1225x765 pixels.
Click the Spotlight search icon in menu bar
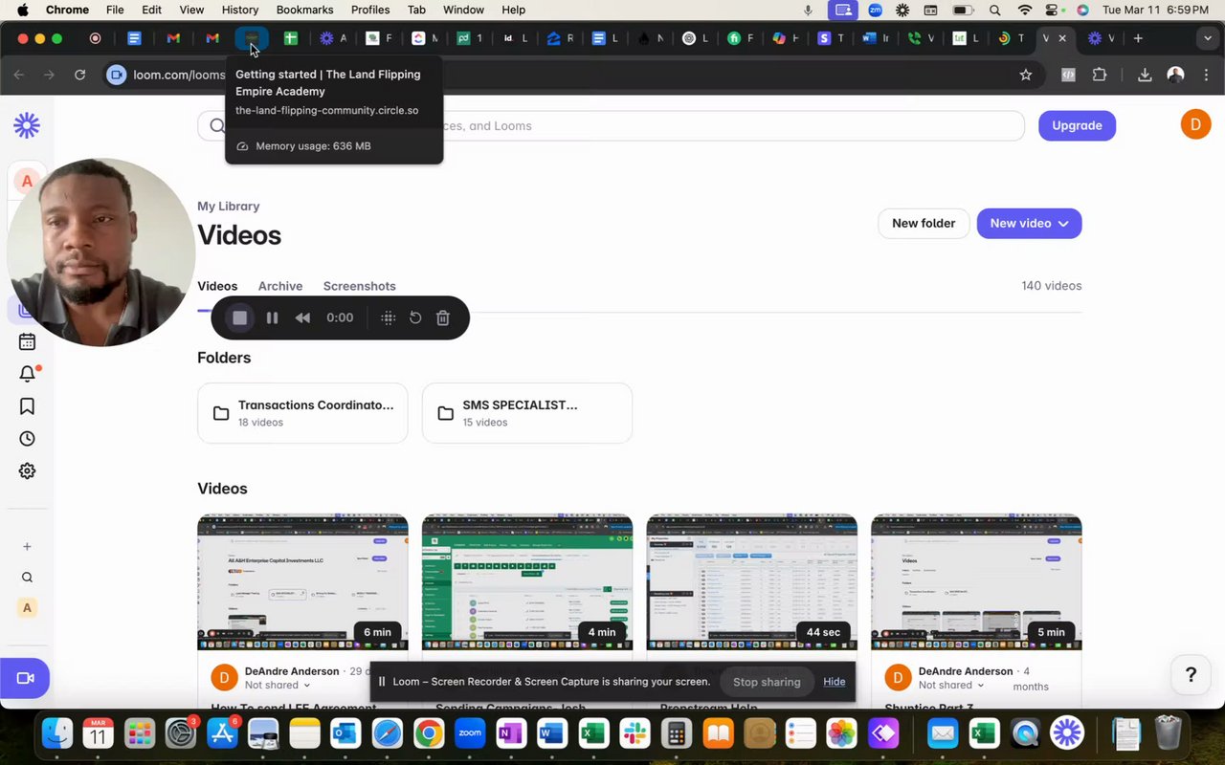(x=994, y=10)
